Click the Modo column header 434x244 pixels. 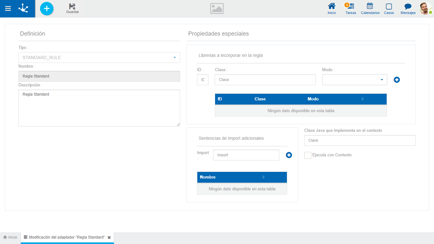313,99
